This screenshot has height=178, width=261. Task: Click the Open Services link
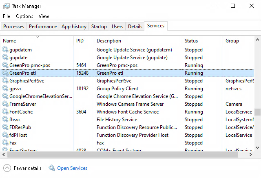72,168
